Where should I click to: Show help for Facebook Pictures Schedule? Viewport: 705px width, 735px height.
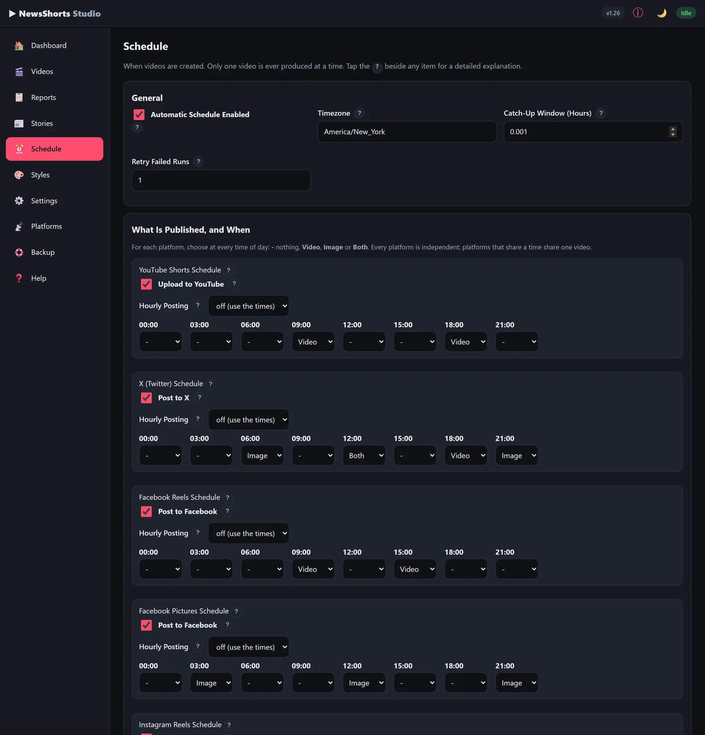point(236,611)
